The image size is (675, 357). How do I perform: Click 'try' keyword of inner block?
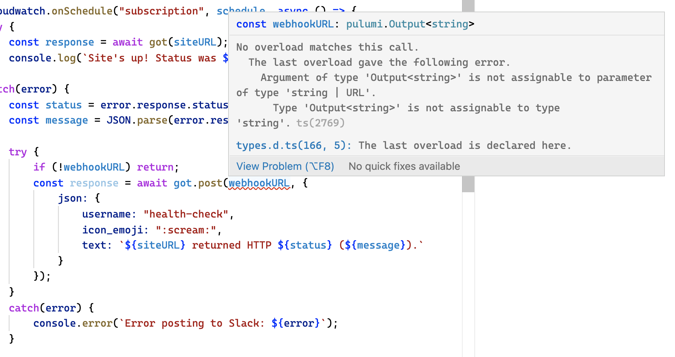(x=18, y=152)
